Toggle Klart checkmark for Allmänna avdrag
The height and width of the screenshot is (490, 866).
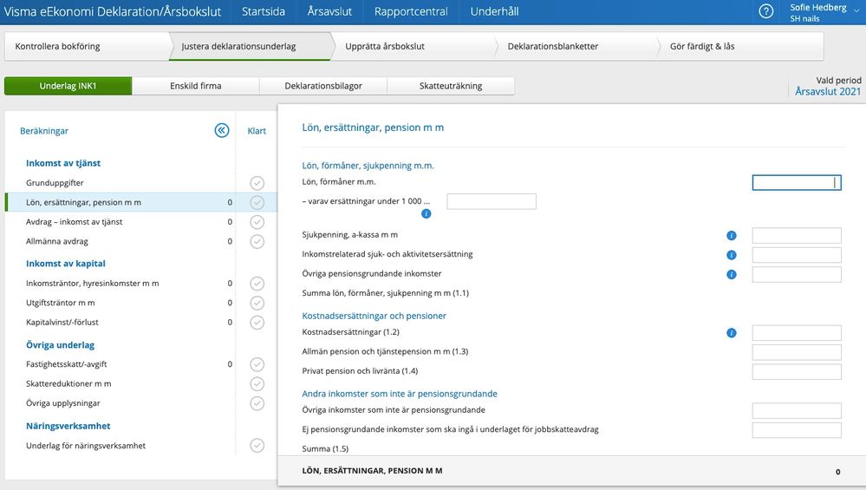coord(257,242)
